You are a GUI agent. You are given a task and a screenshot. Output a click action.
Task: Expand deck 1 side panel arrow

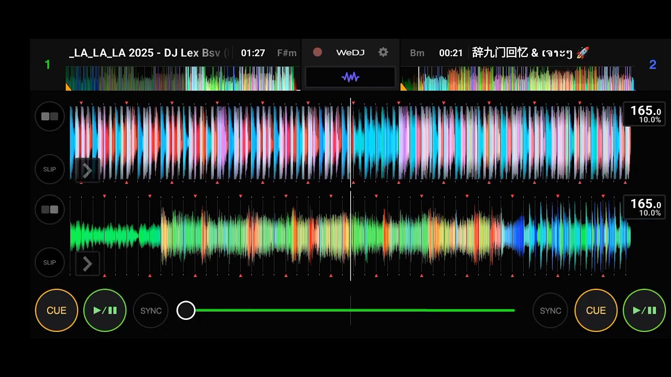pos(87,170)
